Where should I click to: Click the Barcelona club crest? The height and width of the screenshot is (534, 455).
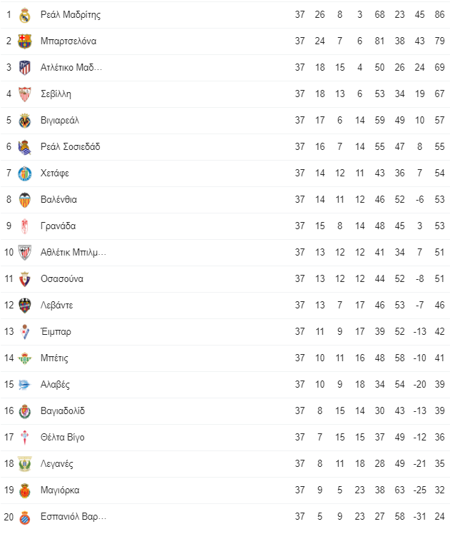pyautogui.click(x=24, y=41)
